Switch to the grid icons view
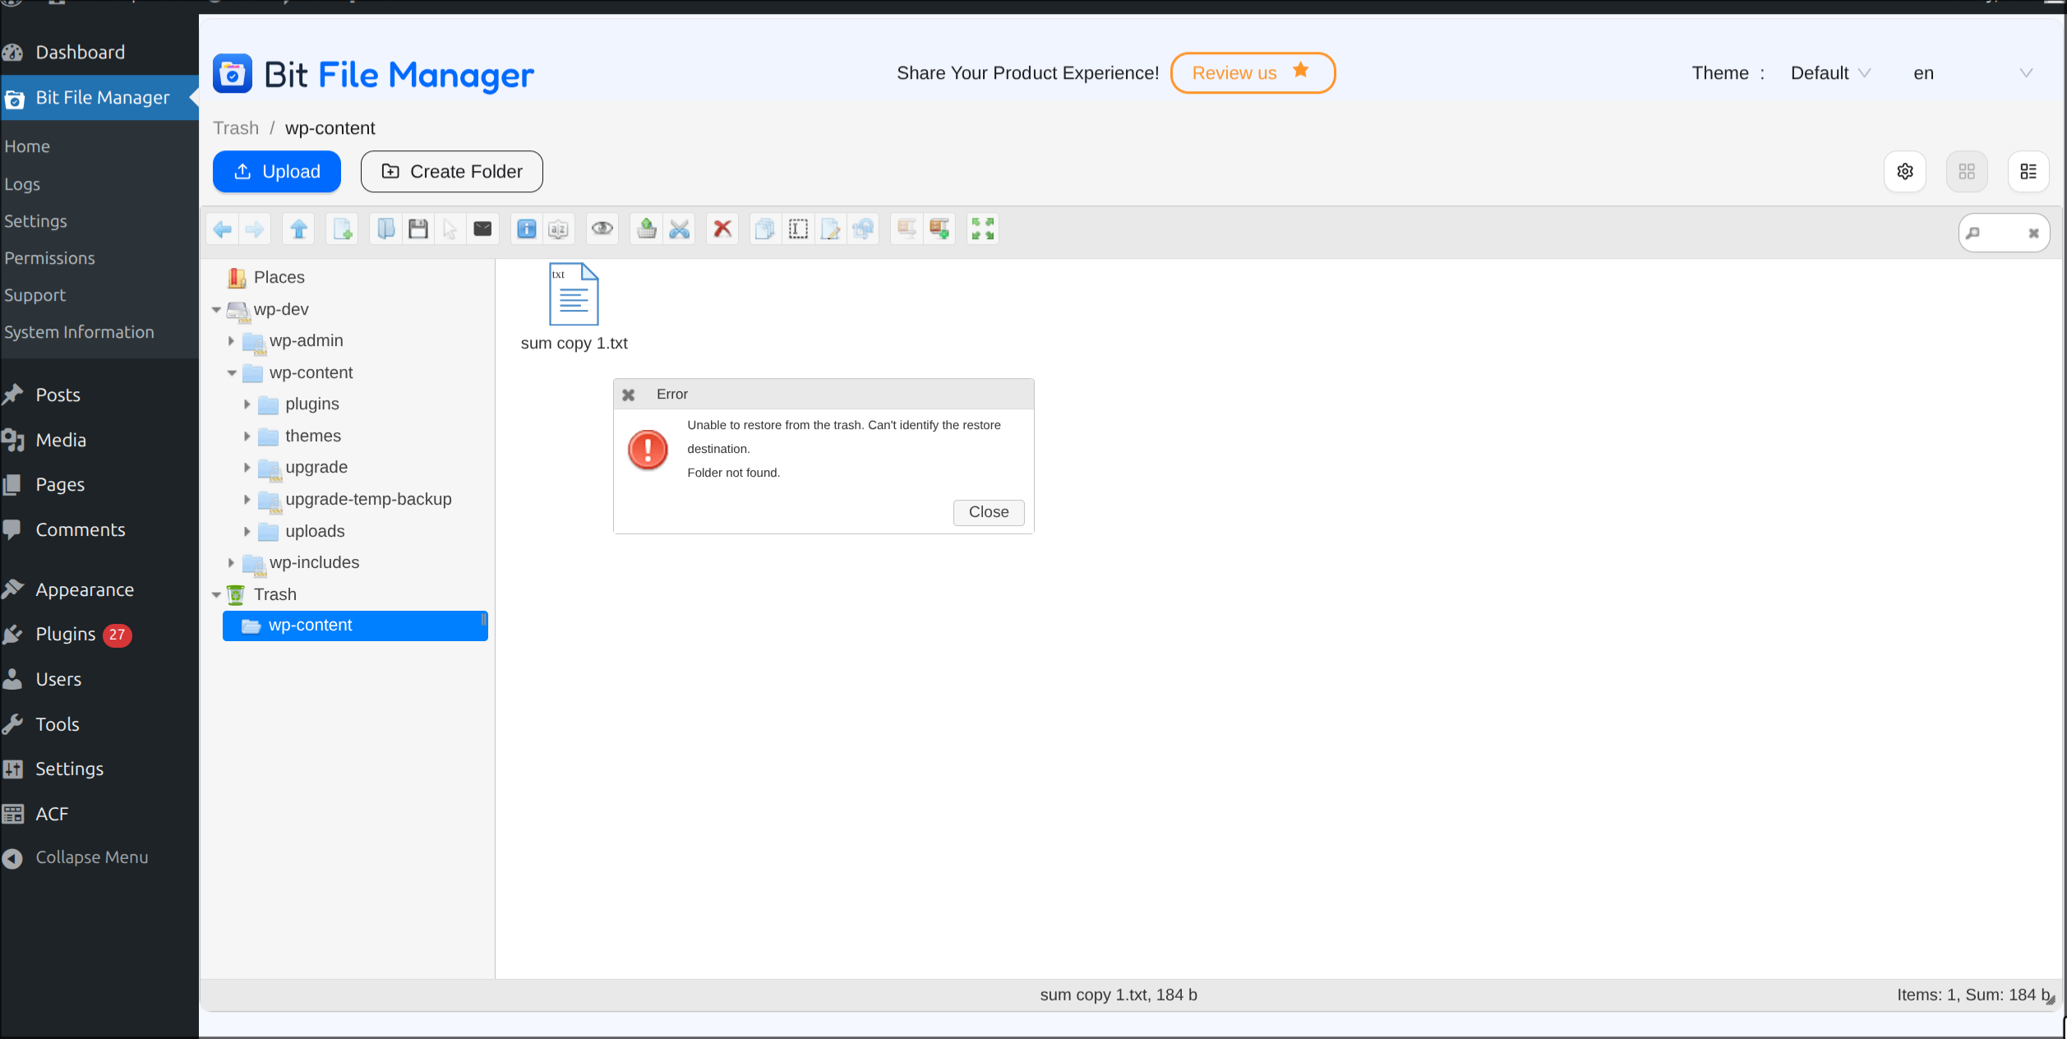Screen dimensions: 2067x1039 [x=1967, y=172]
